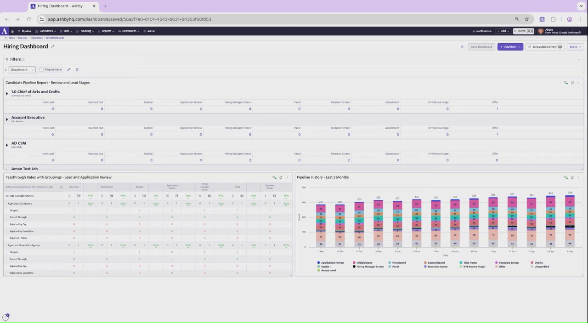Click the All Job Considerations row label
The height and width of the screenshot is (323, 588).
click(x=20, y=196)
